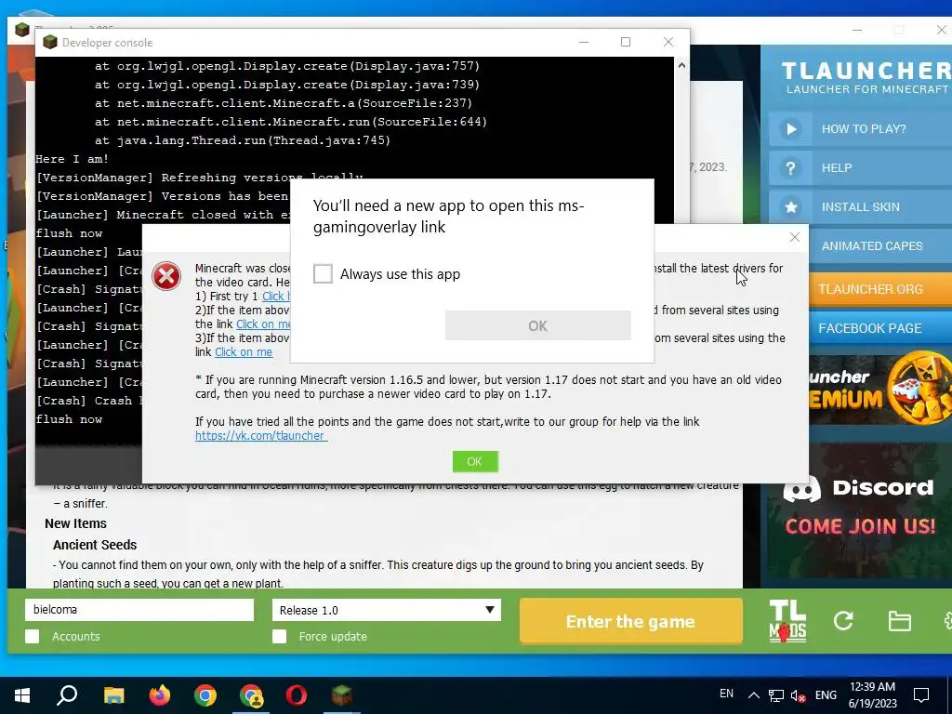Click OK in the ms-gamingoverlay dialog
The width and height of the screenshot is (952, 714).
click(537, 326)
